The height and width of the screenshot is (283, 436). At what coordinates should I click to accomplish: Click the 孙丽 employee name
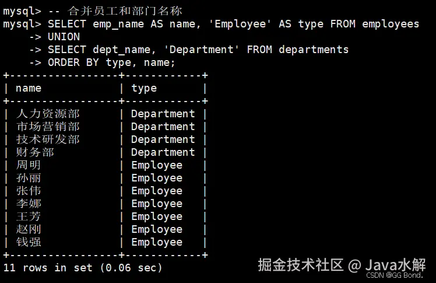29,178
